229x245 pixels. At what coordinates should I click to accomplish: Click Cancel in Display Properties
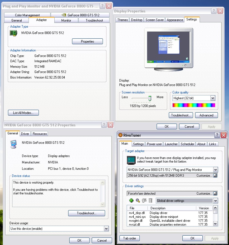click(189, 127)
